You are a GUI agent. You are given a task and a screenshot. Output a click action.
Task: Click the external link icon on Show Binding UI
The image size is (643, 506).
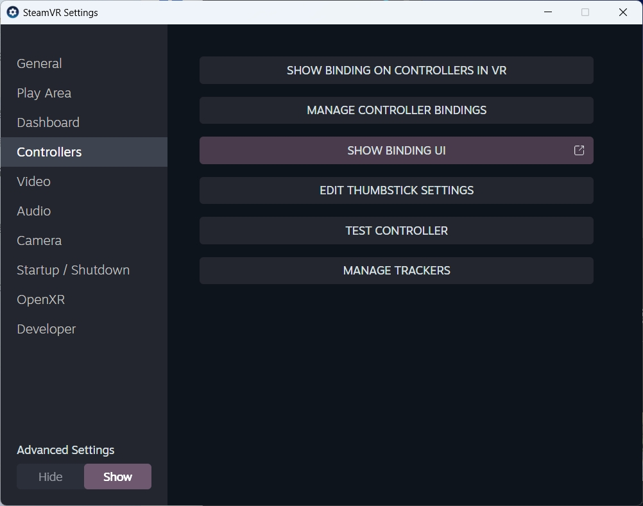coord(579,150)
